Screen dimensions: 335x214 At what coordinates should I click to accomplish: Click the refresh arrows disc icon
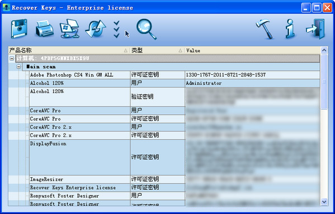click(x=96, y=29)
